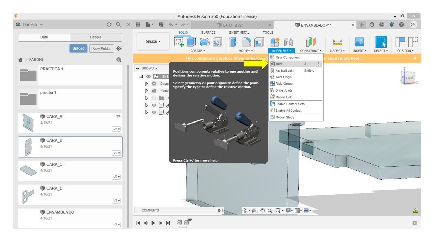Click the Upload button
The height and width of the screenshot is (243, 432).
78,48
